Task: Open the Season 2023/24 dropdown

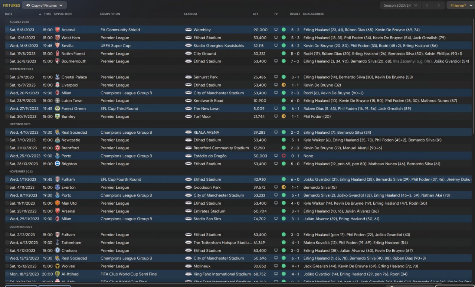Action: (400, 5)
